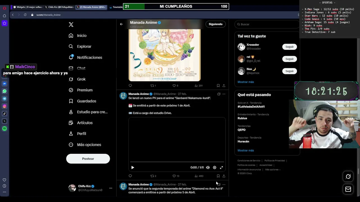Mute the video with the speaker icon
This screenshot has height=202, width=360.
208,167
